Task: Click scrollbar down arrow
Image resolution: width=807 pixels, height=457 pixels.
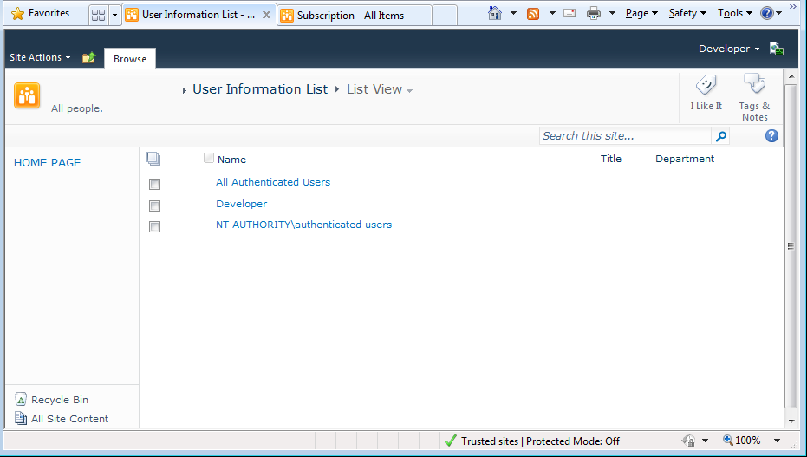Action: (791, 421)
